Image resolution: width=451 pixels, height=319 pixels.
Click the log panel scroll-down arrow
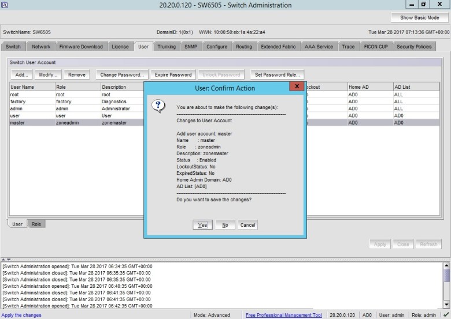click(446, 304)
